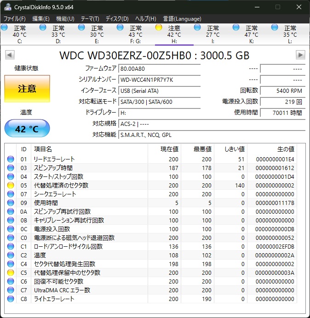The height and width of the screenshot is (318, 310).
Task: Select the 代替処理保留中のセクタ数 attribute name
Action: 67,273
